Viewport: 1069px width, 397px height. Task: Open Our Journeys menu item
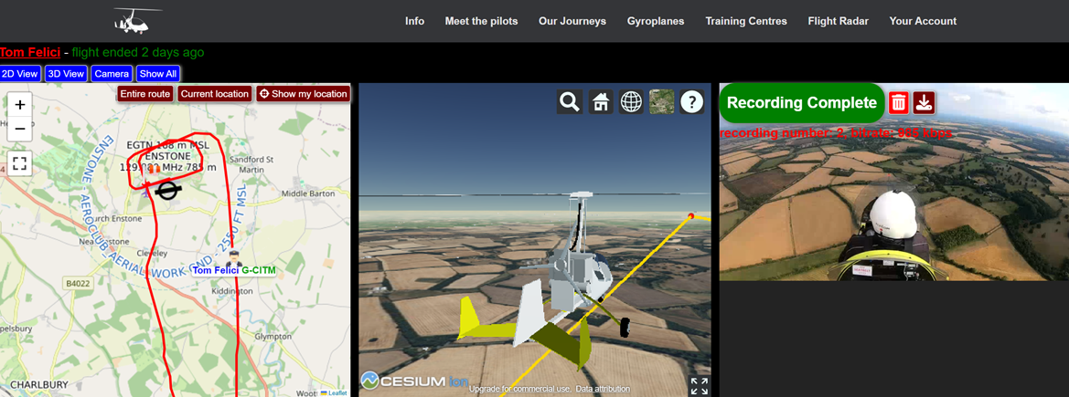(x=572, y=21)
